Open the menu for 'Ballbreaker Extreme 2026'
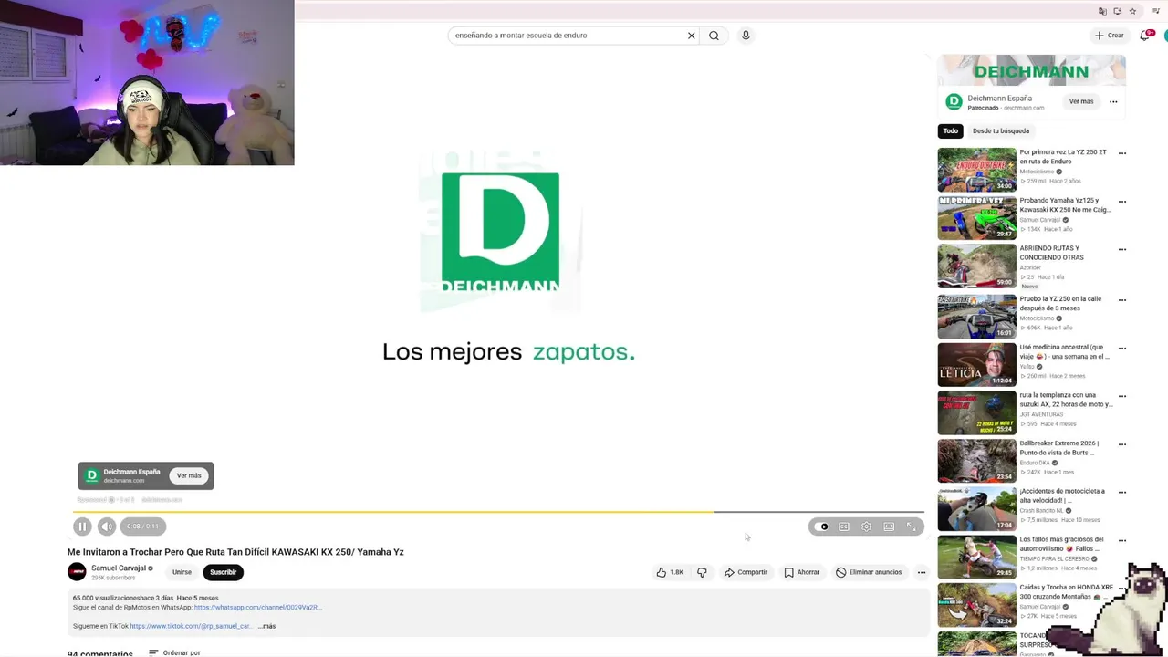Screen dimensions: 1168x657 (1122, 444)
